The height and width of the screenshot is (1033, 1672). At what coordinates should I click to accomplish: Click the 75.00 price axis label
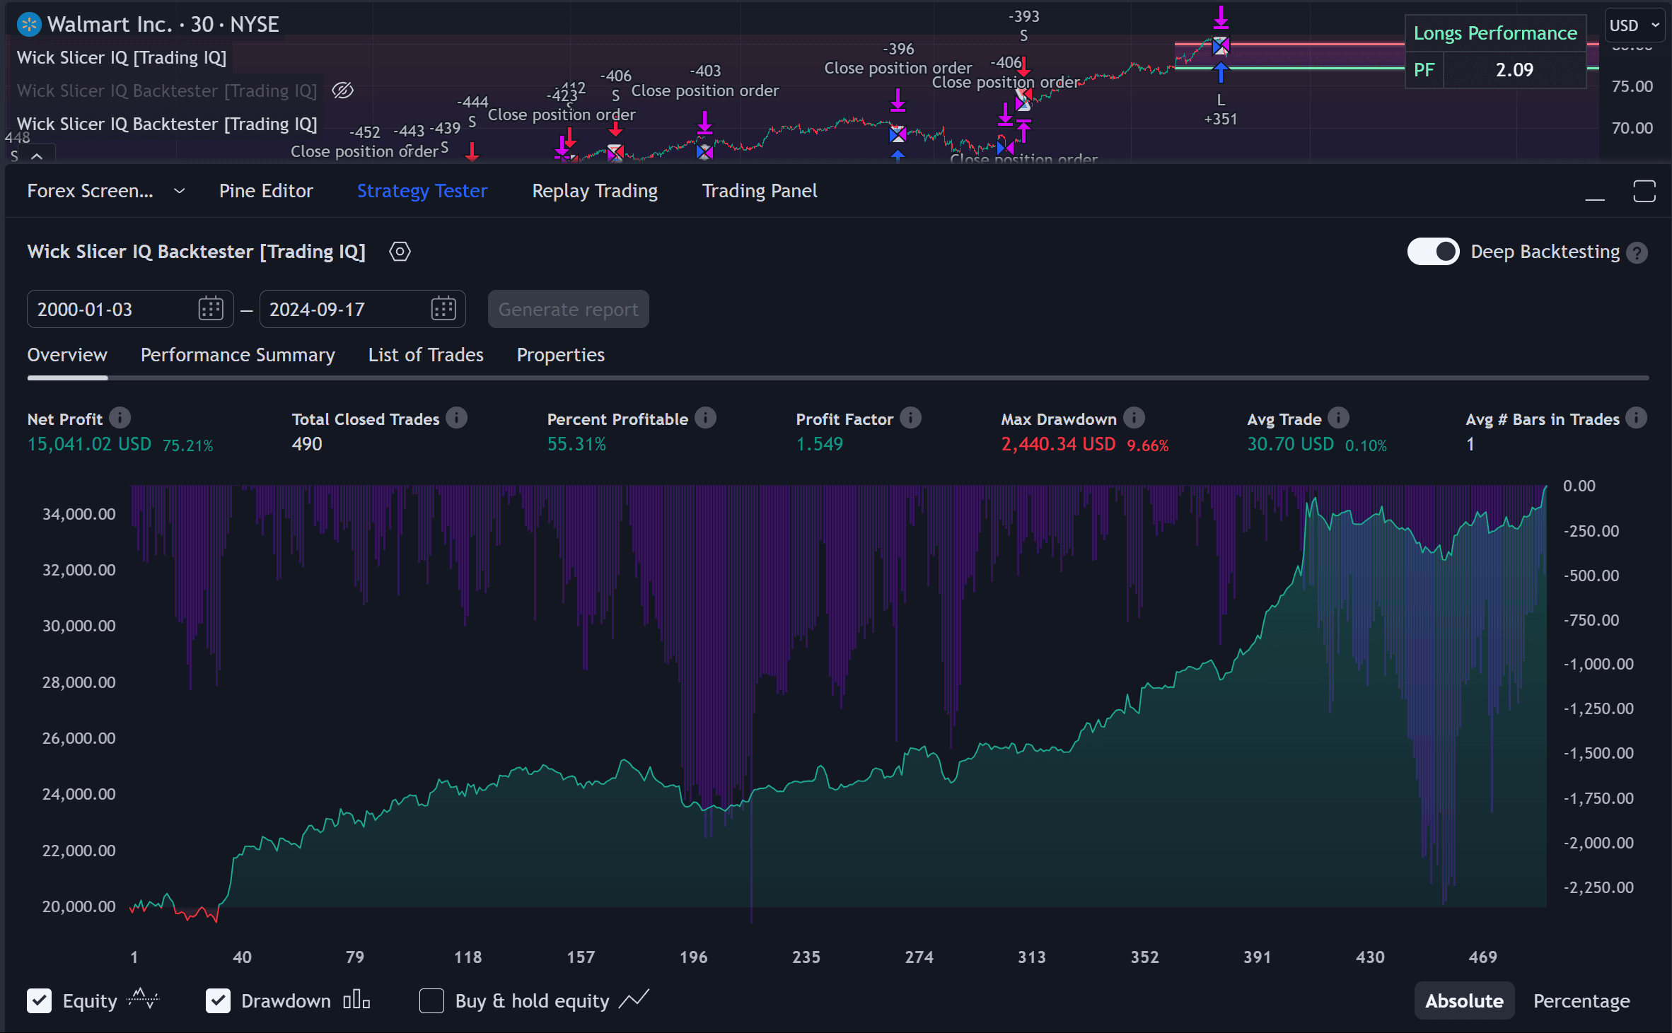point(1632,86)
